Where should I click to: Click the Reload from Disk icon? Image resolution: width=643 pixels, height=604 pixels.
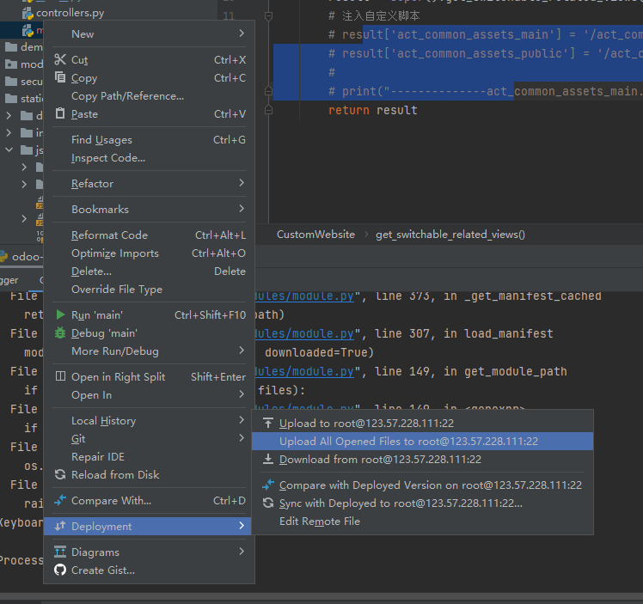(x=60, y=475)
